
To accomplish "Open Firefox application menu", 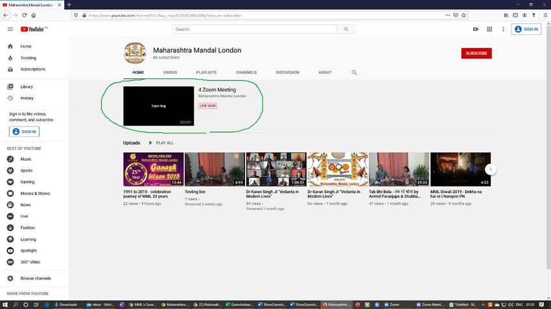I will (545, 15).
